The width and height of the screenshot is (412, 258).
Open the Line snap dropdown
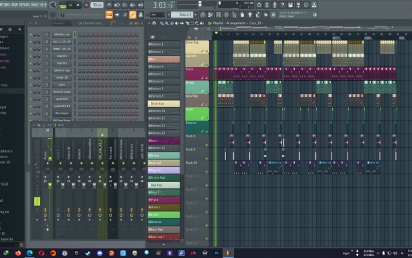pos(157,15)
